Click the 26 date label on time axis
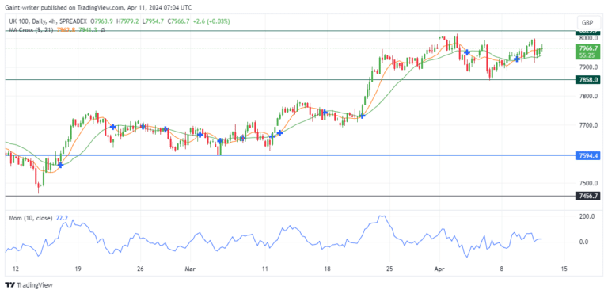The height and width of the screenshot is (294, 608). [x=140, y=269]
